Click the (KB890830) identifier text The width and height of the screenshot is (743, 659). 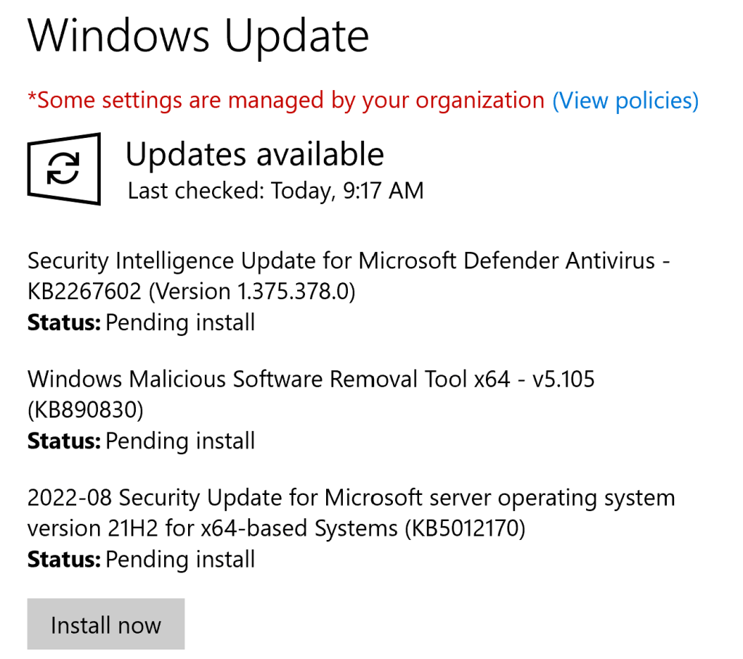point(85,410)
